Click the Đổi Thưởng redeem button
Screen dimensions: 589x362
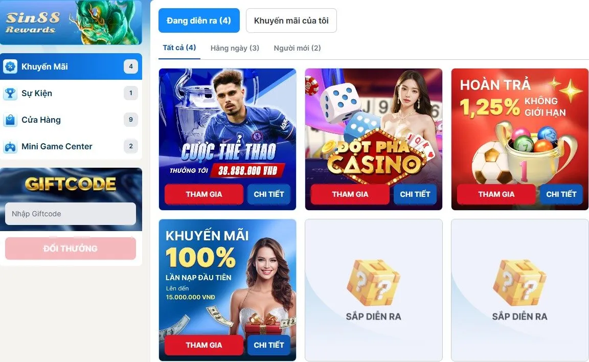pyautogui.click(x=70, y=248)
